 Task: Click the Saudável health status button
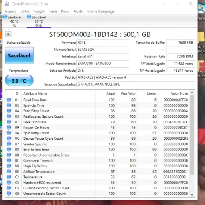pos(19,55)
